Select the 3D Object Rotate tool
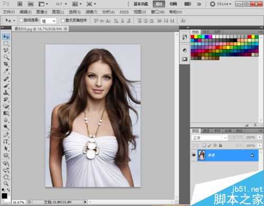 (6, 163)
